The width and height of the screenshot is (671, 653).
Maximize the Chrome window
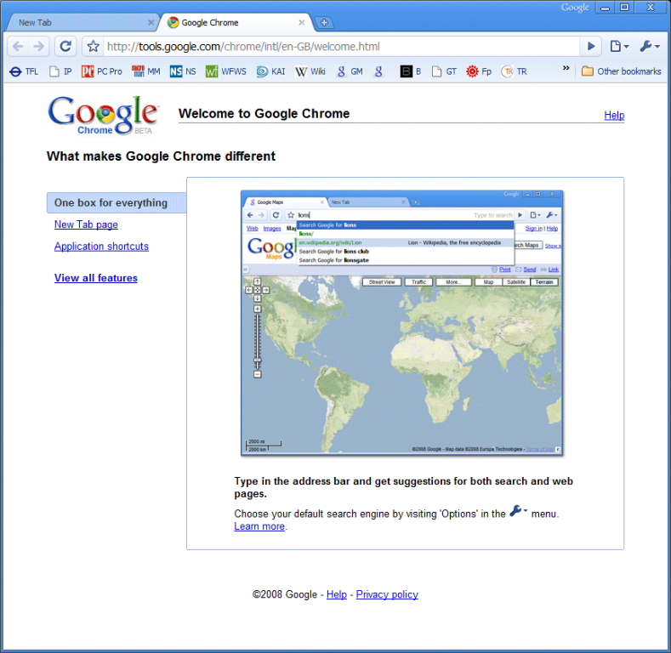[624, 8]
